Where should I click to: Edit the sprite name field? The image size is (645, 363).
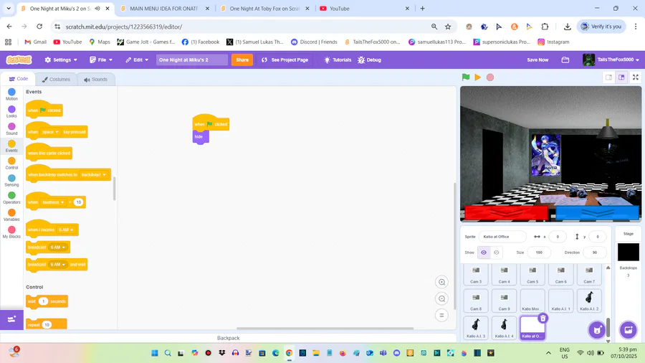pyautogui.click(x=502, y=237)
